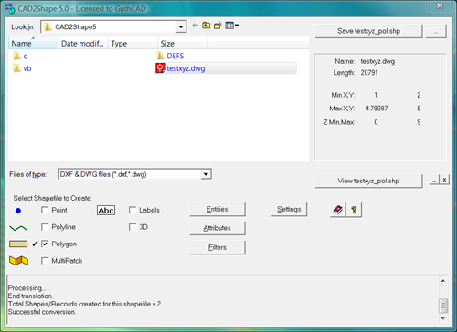
Task: Sort by the Size column header
Action: tap(183, 44)
